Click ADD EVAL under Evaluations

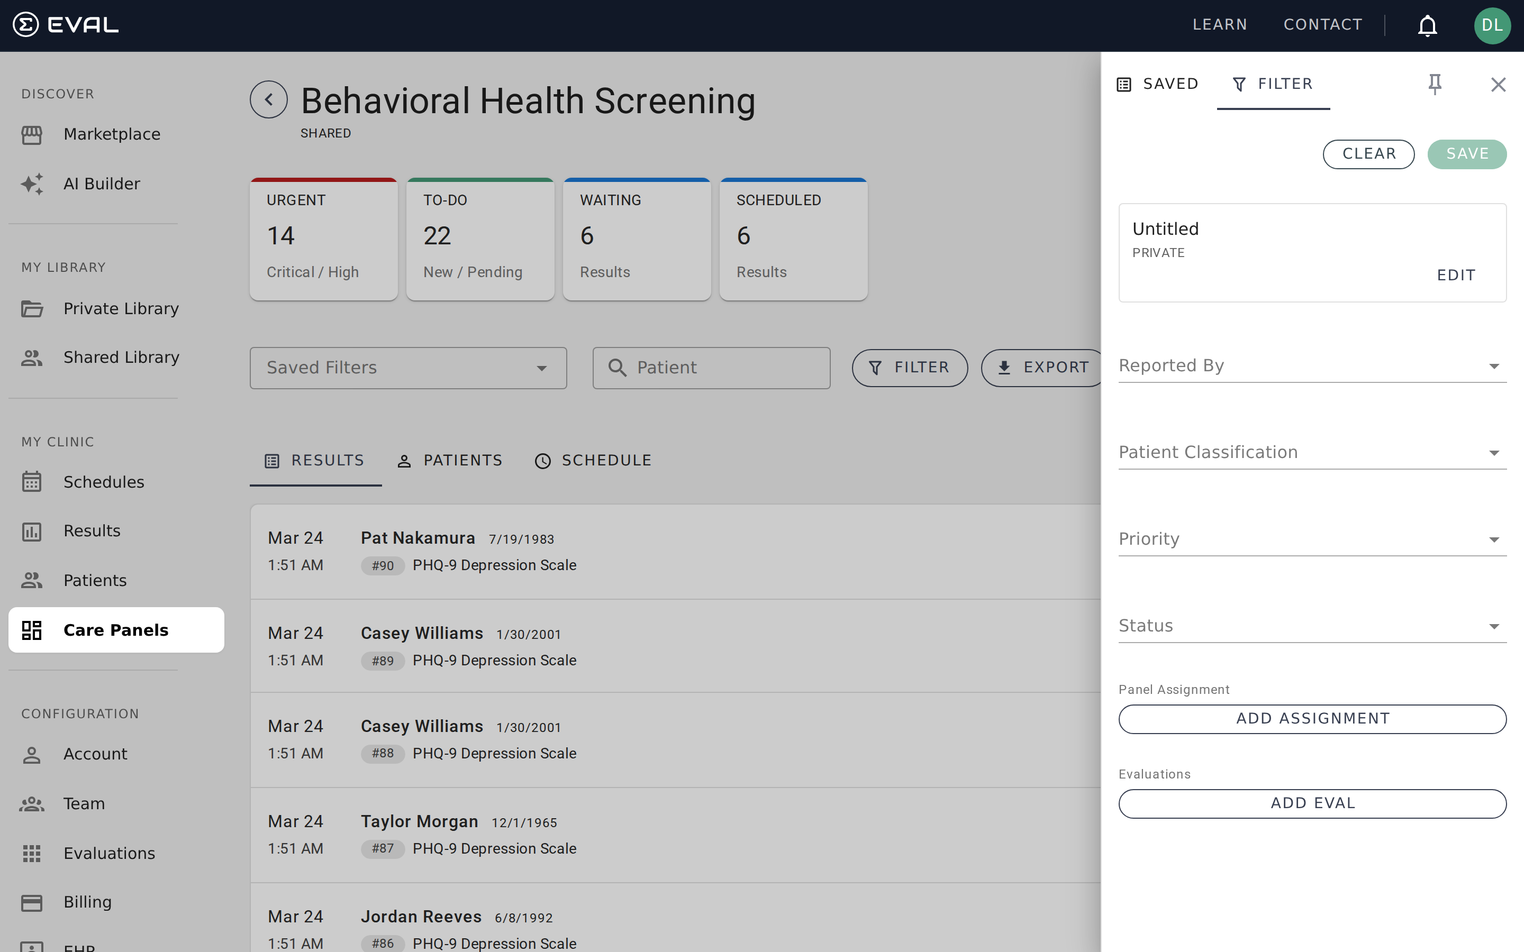coord(1312,803)
